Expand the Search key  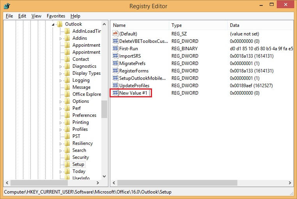point(60,151)
